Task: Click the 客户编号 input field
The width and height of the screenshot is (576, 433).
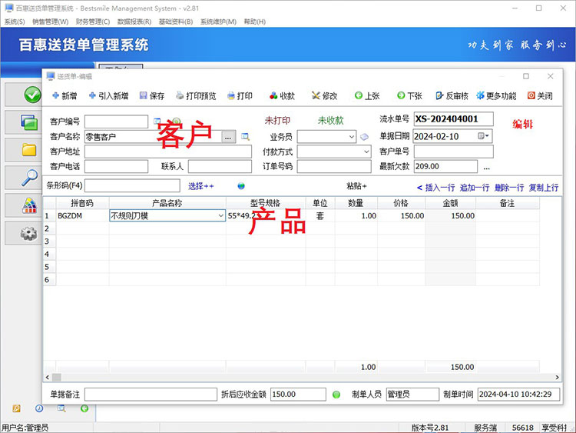Action: [117, 122]
